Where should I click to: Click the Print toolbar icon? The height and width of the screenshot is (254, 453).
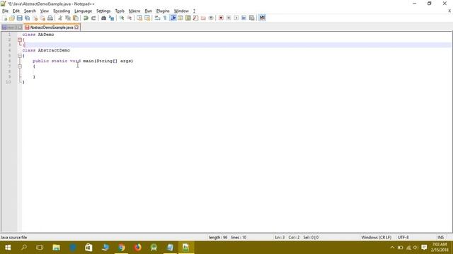pos(50,18)
